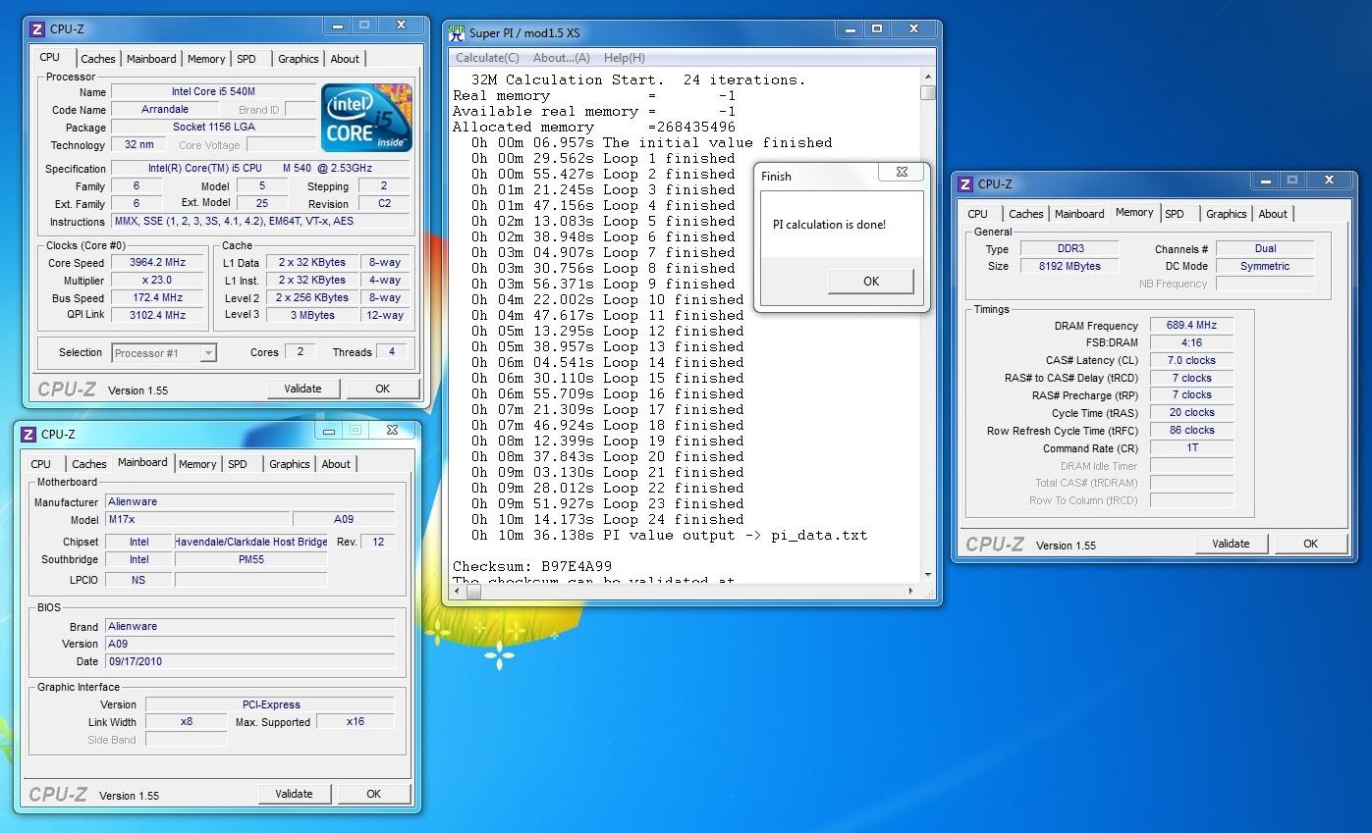Click the CPU-Z logo icon in the Mainboard window title bar
Viewport: 1372px width, 833px height.
coord(28,435)
